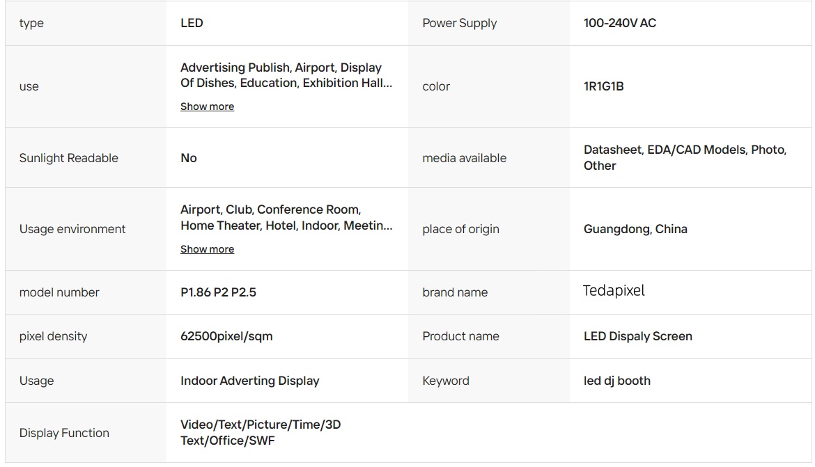
Task: Select the LED type value
Action: pyautogui.click(x=192, y=23)
